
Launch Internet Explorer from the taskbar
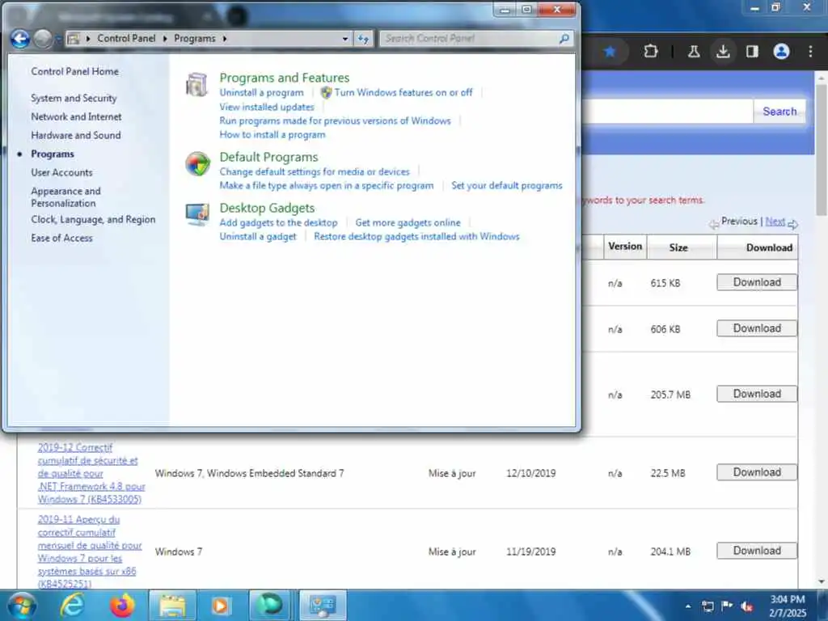pyautogui.click(x=72, y=606)
